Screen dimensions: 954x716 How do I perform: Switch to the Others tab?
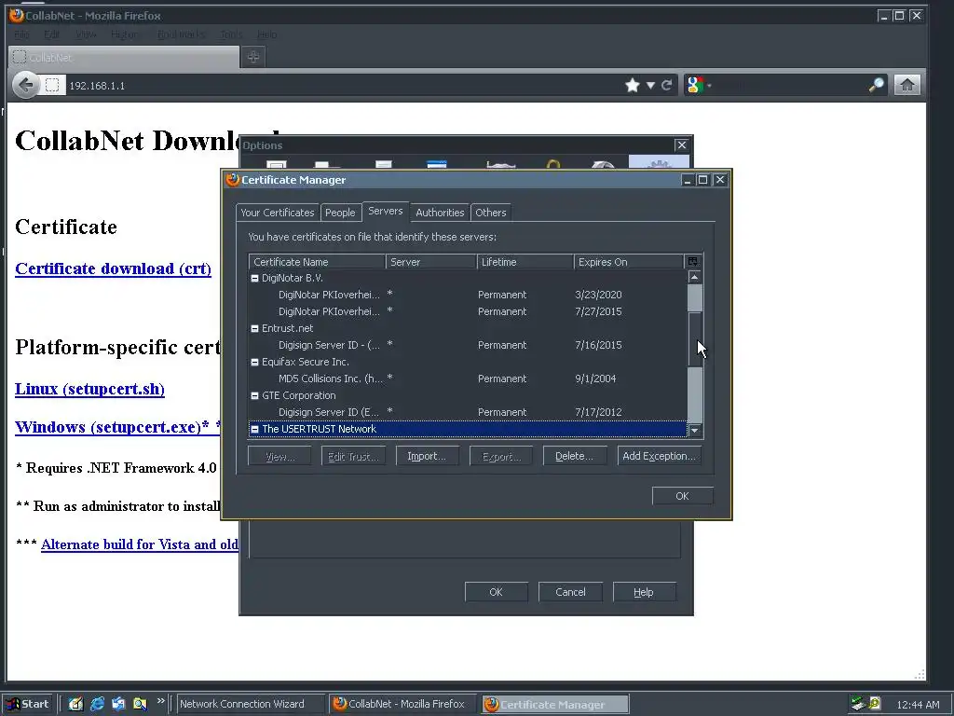pyautogui.click(x=490, y=213)
